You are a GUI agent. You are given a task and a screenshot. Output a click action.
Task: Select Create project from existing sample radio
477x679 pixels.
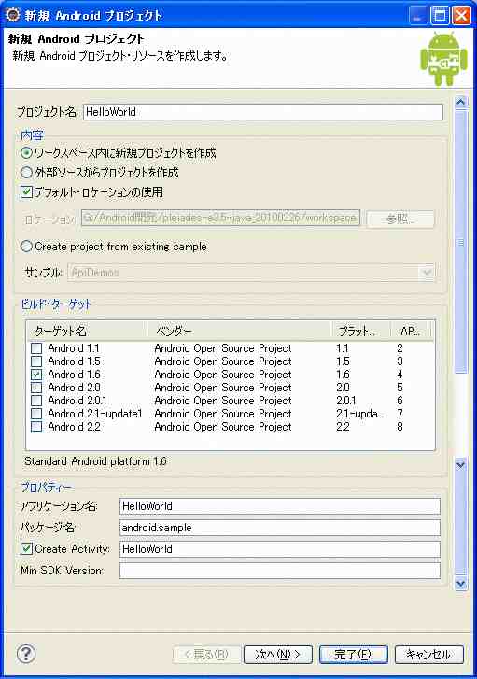[x=26, y=247]
